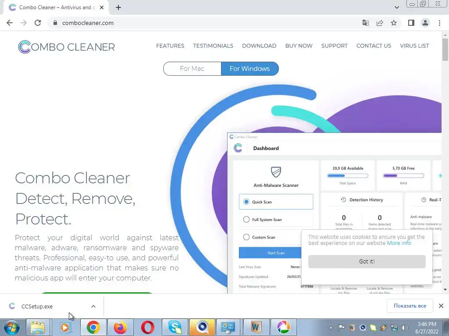Open the SUPPORT menu item
This screenshot has width=449, height=336.
click(x=334, y=45)
